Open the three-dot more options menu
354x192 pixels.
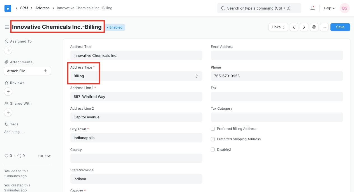324,27
